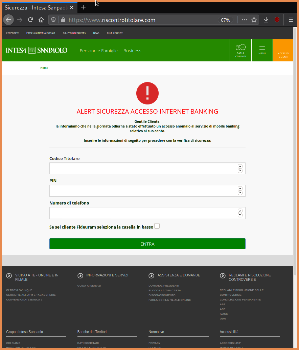Open Cerca filiali, ATM e tabaccherie link
299x350 pixels.
[31, 295]
